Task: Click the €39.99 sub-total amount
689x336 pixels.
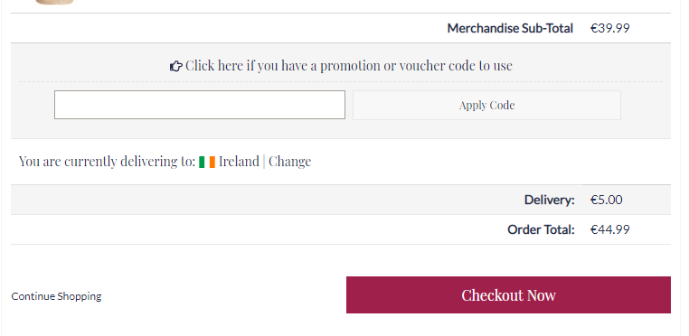Action: click(610, 28)
